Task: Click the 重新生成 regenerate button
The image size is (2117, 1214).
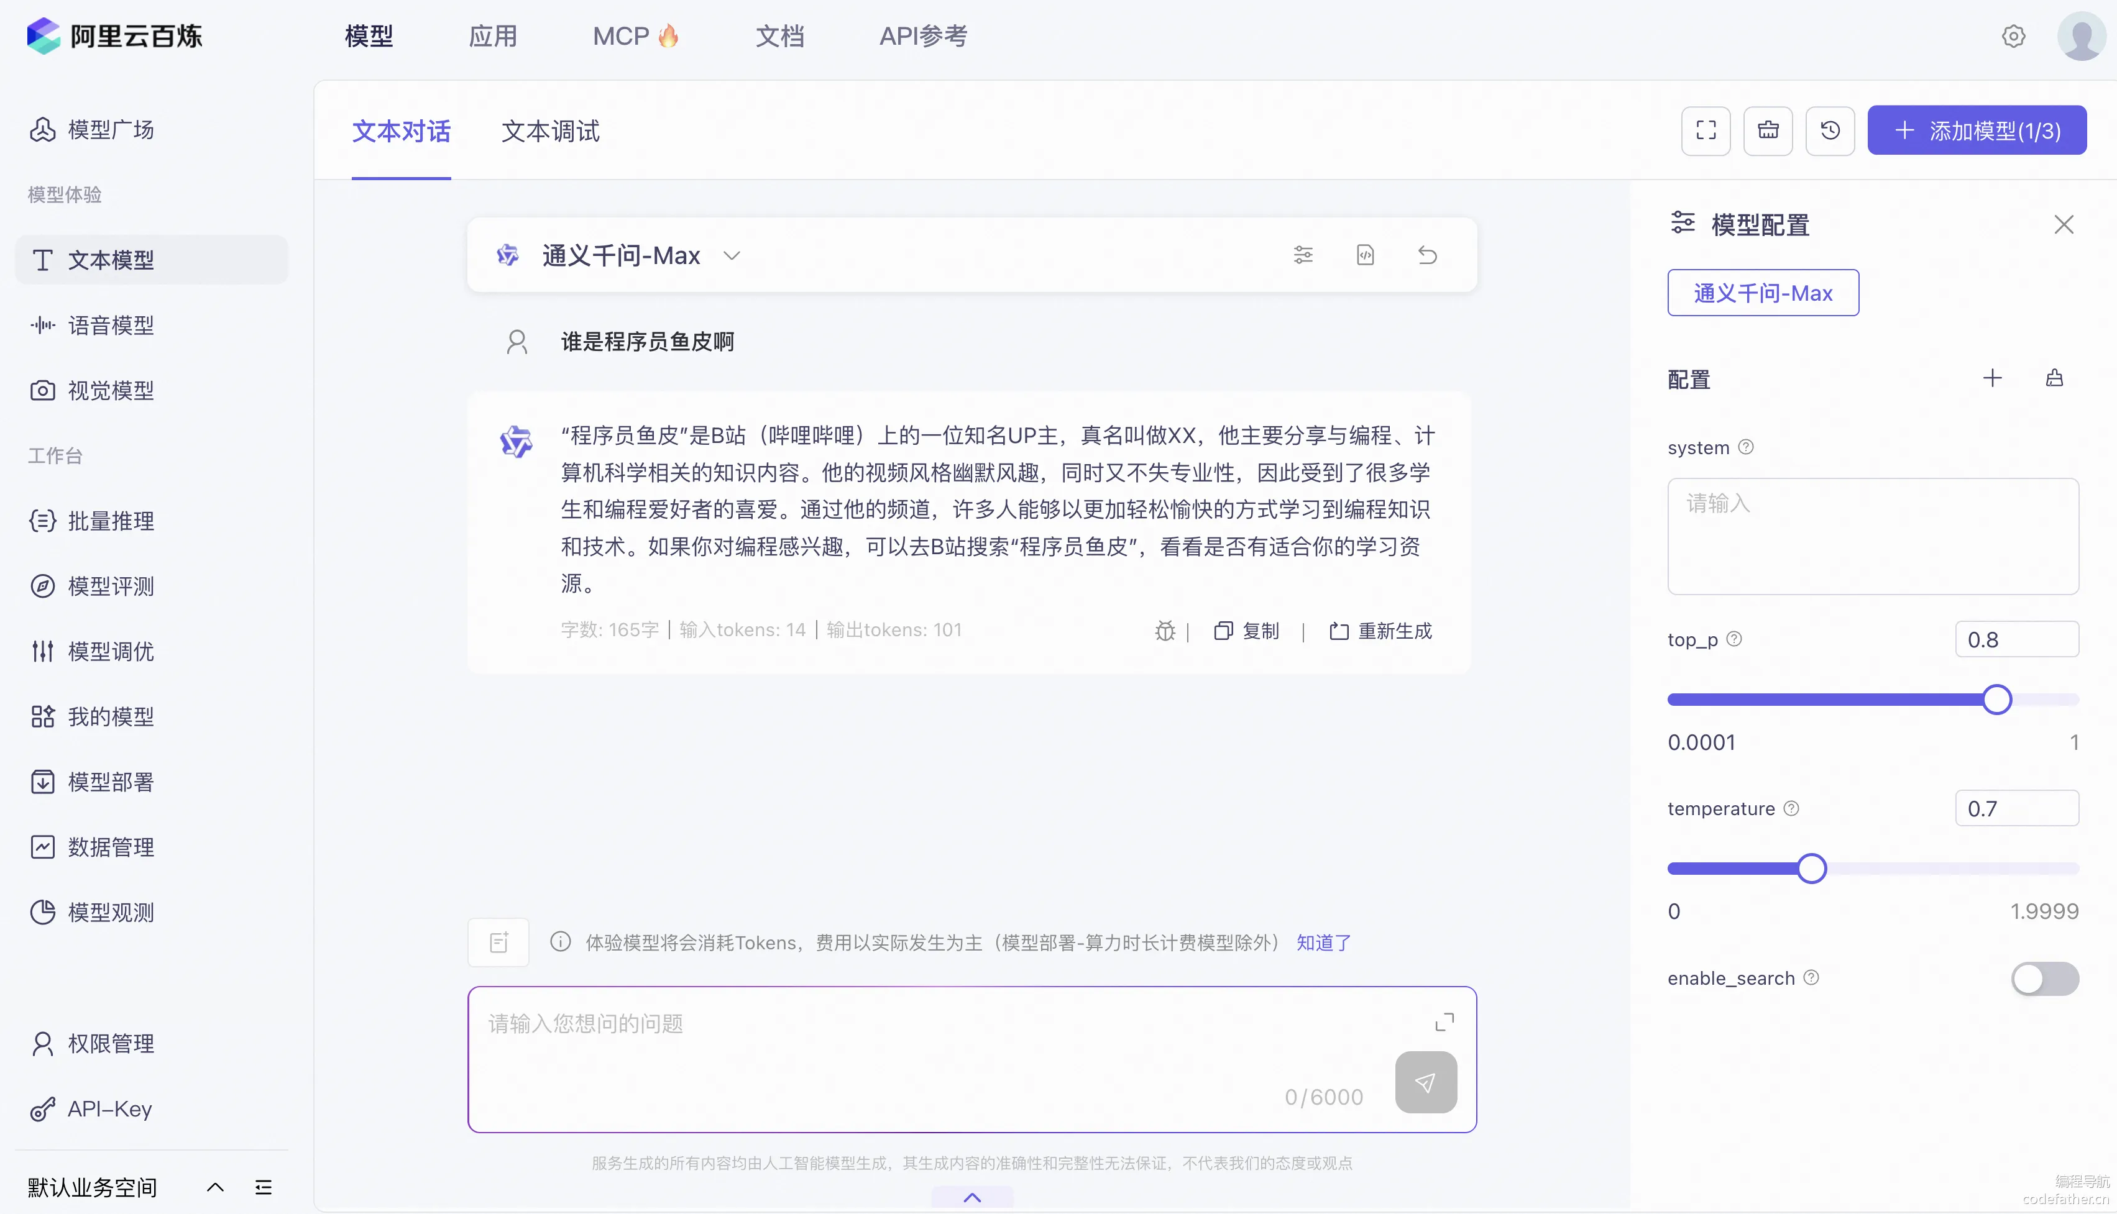Action: (1380, 631)
